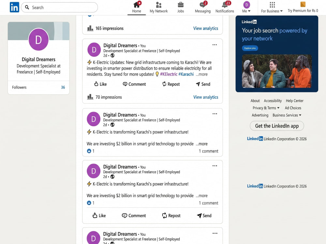Click the reaction icon above the bottom Like bar
This screenshot has width=326, height=244.
[89, 203]
